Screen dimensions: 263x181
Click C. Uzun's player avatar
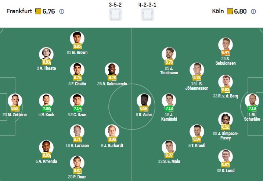pyautogui.click(x=77, y=101)
